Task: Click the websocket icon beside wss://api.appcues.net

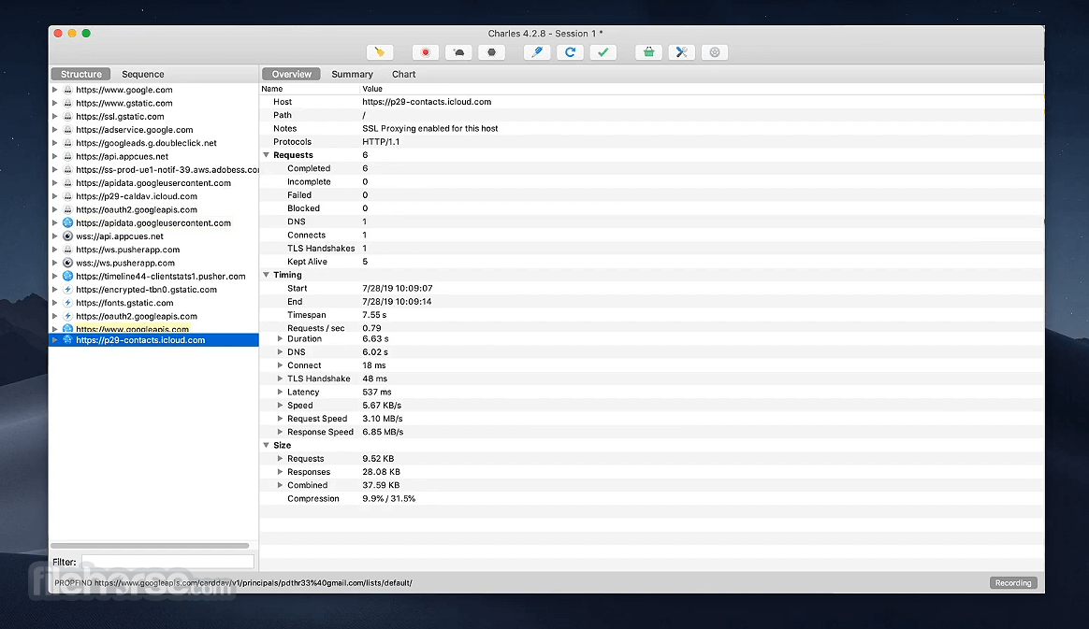Action: [x=67, y=236]
